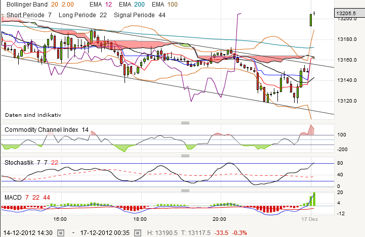
Task: Click the Daten sind indikativ notice
Action: [33, 115]
